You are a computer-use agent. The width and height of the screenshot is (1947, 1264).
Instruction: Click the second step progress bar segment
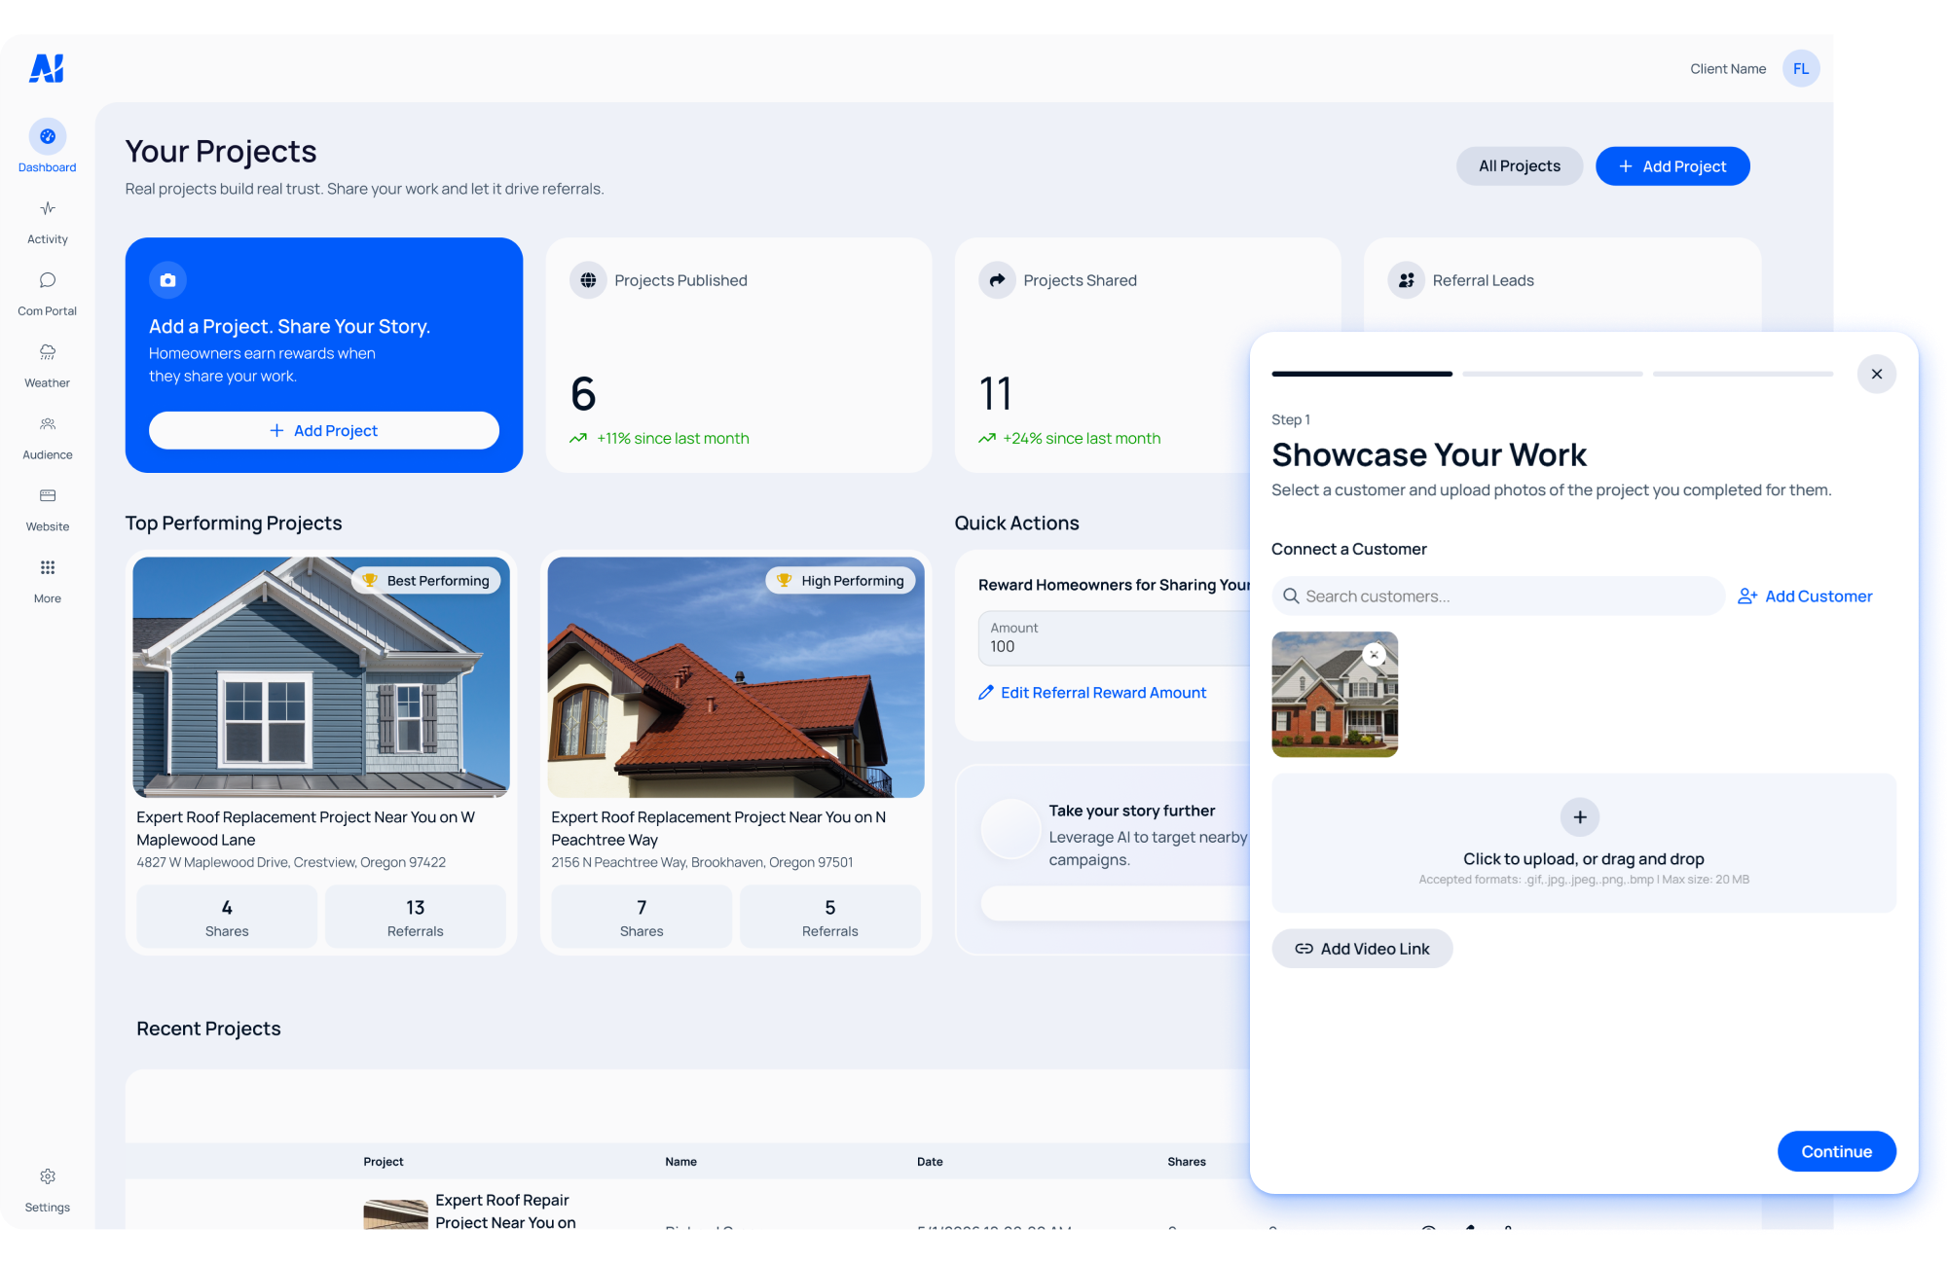tap(1552, 374)
